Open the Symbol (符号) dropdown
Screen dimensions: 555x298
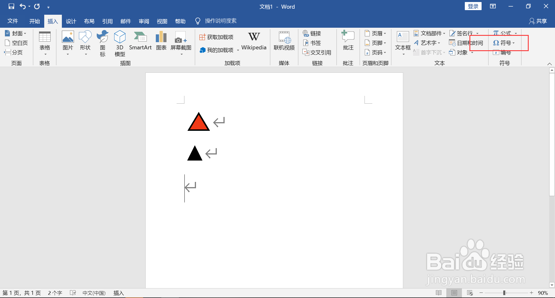[x=504, y=43]
